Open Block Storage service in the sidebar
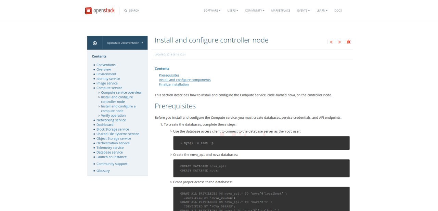Viewport: 438px width, 211px height. tap(113, 130)
